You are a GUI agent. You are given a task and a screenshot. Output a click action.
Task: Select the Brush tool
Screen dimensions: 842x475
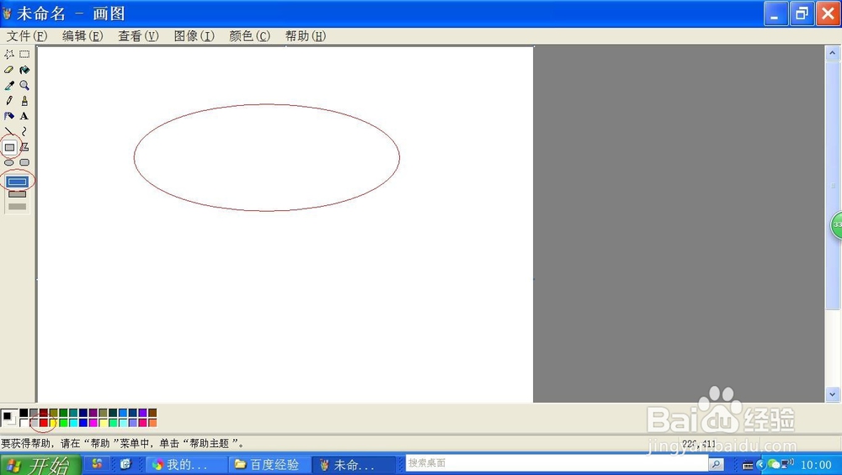(x=24, y=101)
